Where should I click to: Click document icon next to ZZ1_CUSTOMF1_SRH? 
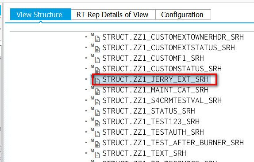(x=97, y=59)
